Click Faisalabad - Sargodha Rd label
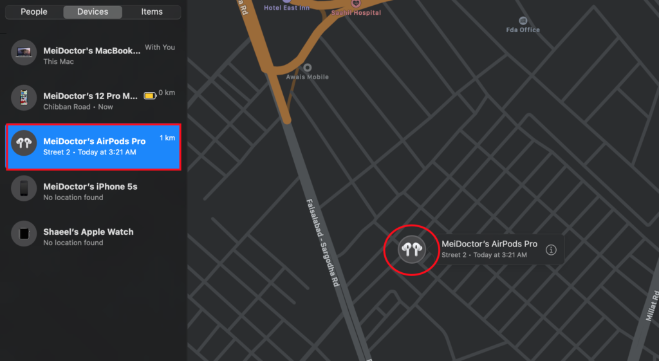The width and height of the screenshot is (659, 361). [x=322, y=243]
